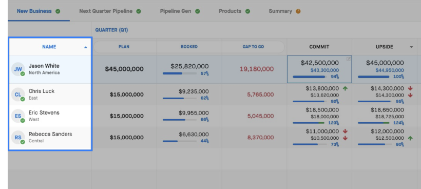Viewport: 421px width, 189px height.
Task: Click Jason White's $42,500,000 commit value
Action: [x=320, y=63]
